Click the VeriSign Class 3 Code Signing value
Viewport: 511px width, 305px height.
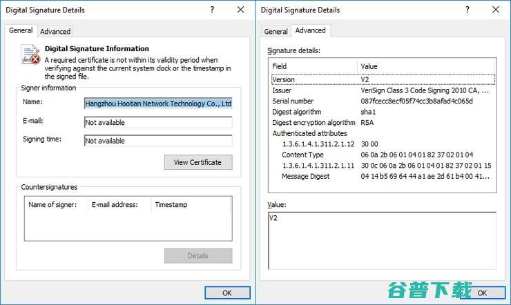(425, 90)
